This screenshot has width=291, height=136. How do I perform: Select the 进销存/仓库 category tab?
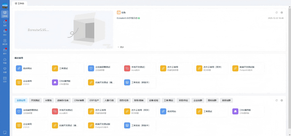63,100
